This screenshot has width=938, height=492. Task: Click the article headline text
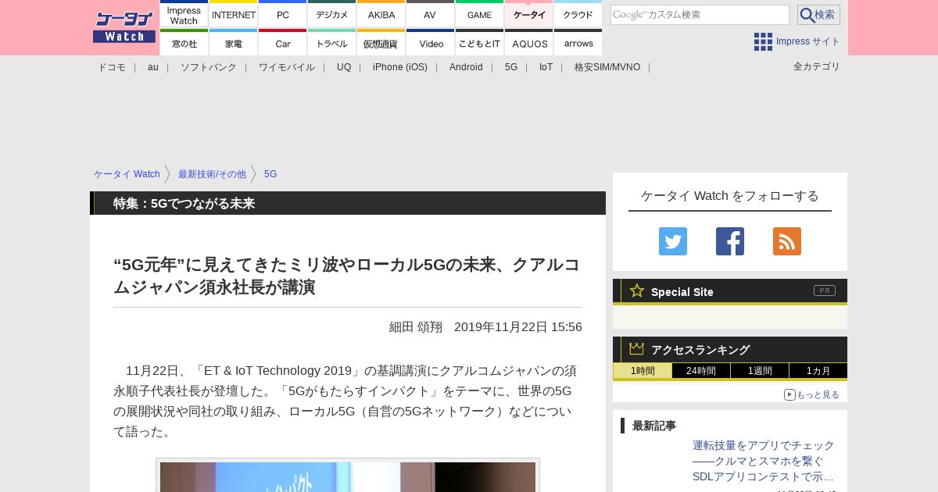347,276
